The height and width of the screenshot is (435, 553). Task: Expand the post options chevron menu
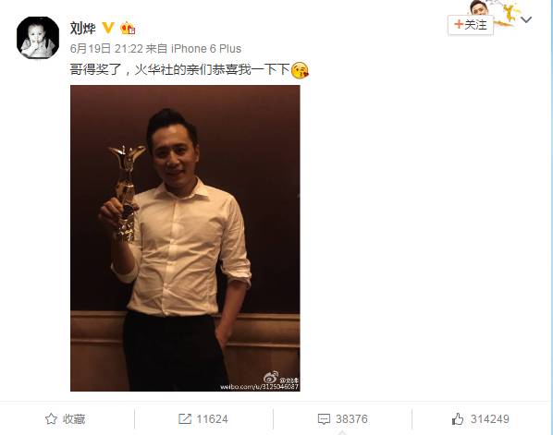click(x=526, y=19)
